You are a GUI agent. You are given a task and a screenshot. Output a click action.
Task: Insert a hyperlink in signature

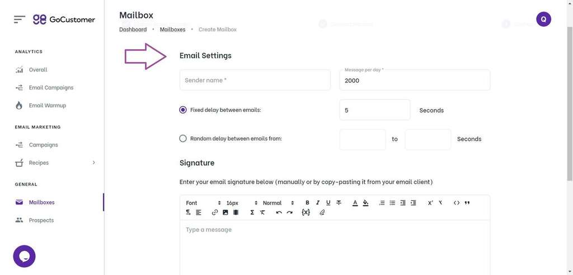(x=215, y=212)
